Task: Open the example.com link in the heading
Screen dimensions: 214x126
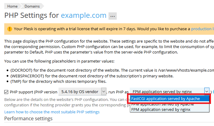Action: [84, 15]
